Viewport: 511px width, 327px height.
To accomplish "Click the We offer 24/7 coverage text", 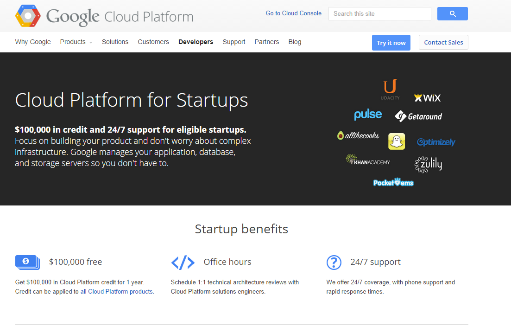I will point(391,287).
